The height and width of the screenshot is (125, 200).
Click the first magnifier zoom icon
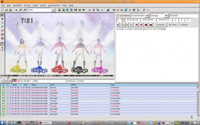click(x=20, y=10)
